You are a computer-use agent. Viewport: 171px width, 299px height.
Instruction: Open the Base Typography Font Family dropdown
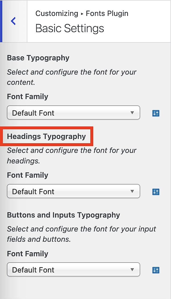pos(73,113)
